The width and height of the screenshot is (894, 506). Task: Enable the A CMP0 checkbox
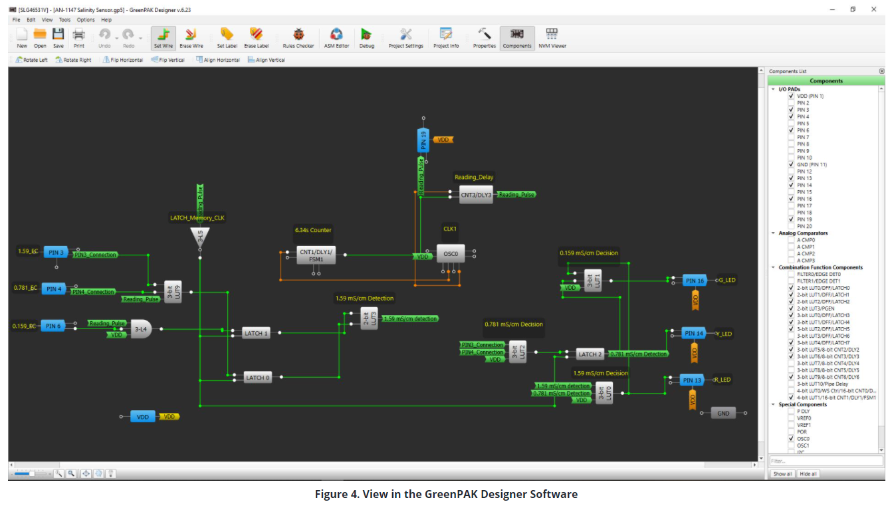point(791,240)
